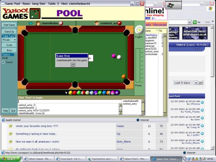Switch to fractured my arm taskbar window
The width and height of the screenshot is (216, 162).
point(102,159)
